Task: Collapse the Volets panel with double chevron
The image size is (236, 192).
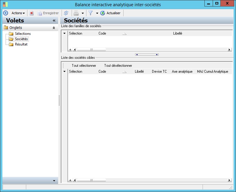Action: (54, 20)
